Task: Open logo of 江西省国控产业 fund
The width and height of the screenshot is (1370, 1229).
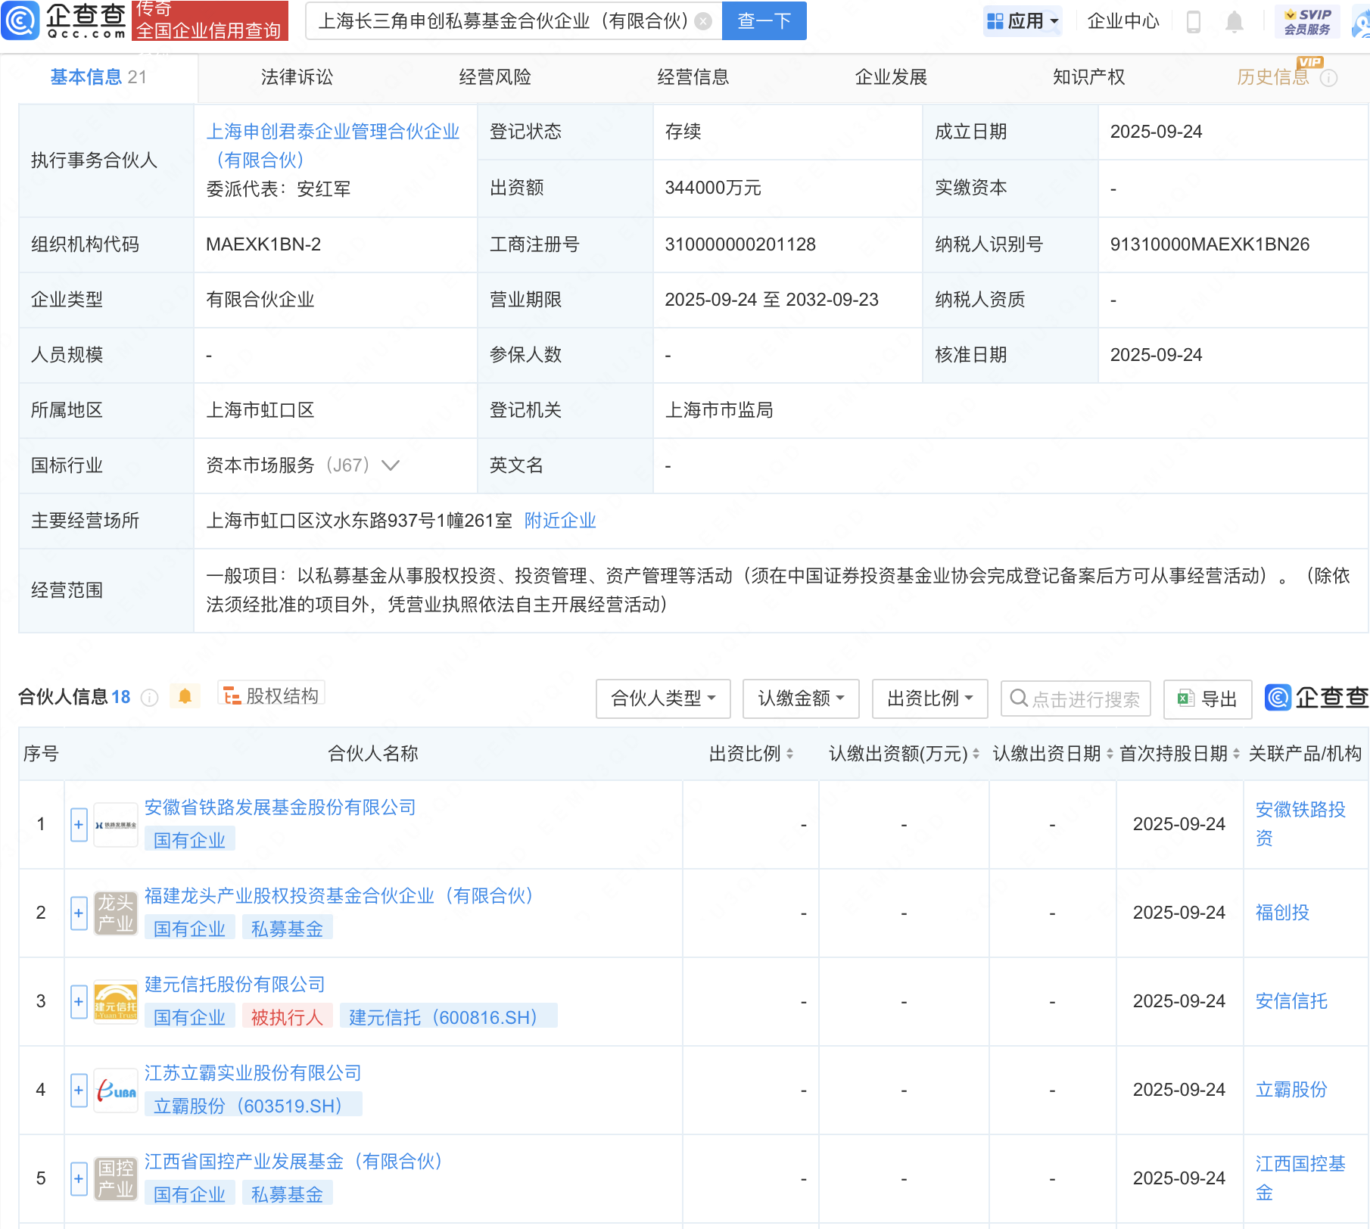Action: pyautogui.click(x=116, y=1179)
